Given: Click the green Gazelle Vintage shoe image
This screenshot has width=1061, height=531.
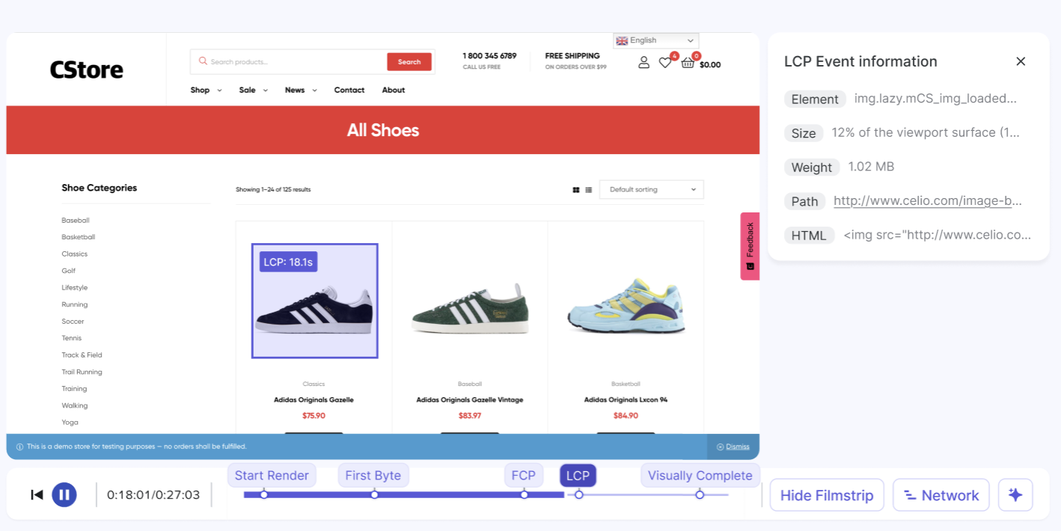Looking at the screenshot, I should pos(470,307).
